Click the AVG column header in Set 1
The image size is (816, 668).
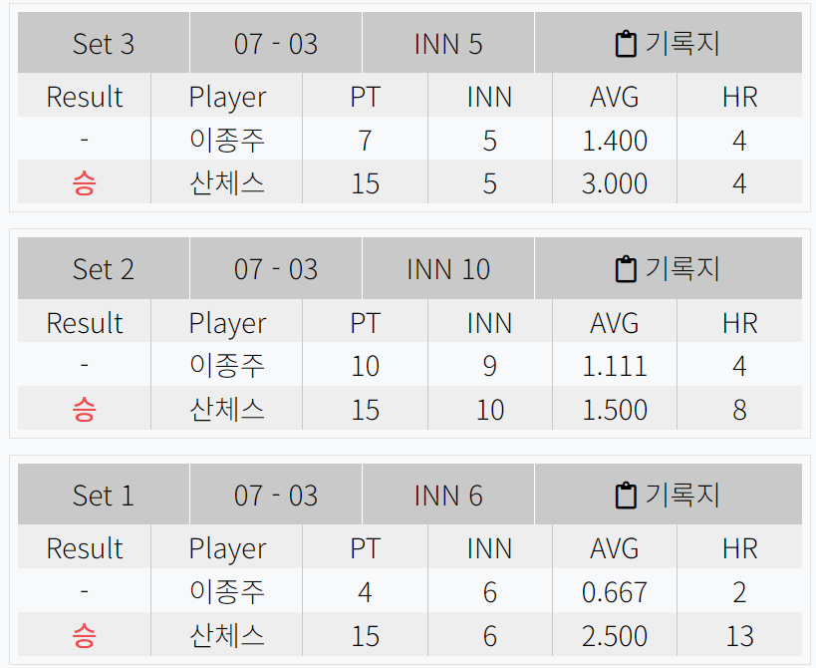click(614, 547)
